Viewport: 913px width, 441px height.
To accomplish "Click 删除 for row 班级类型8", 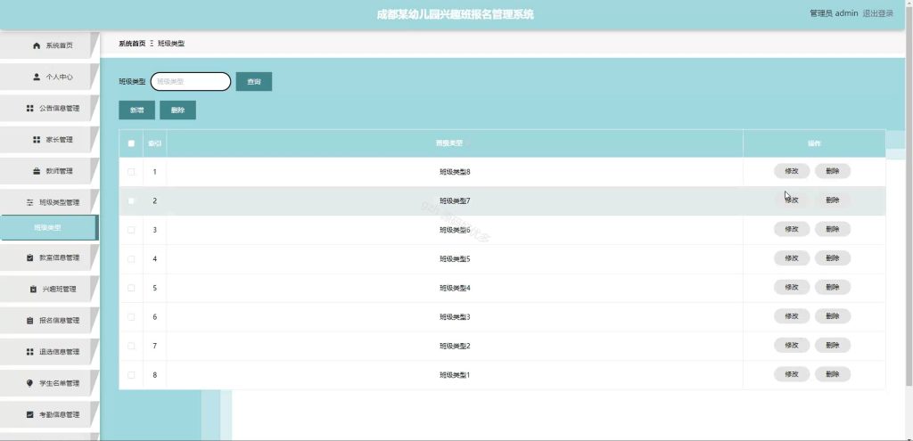I will click(833, 171).
